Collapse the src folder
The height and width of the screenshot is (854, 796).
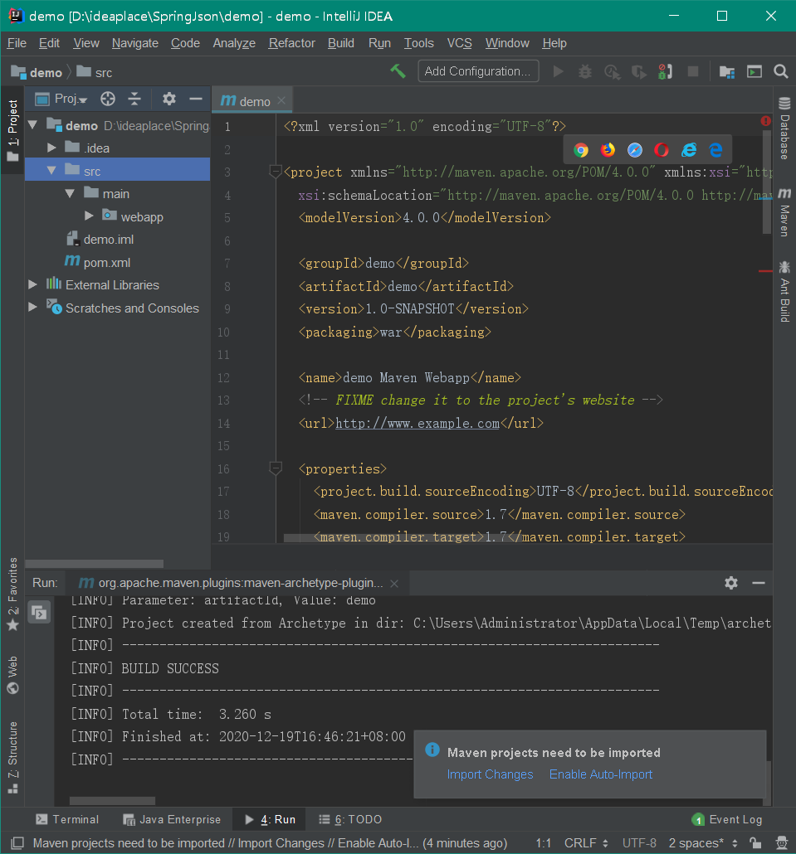pos(51,171)
